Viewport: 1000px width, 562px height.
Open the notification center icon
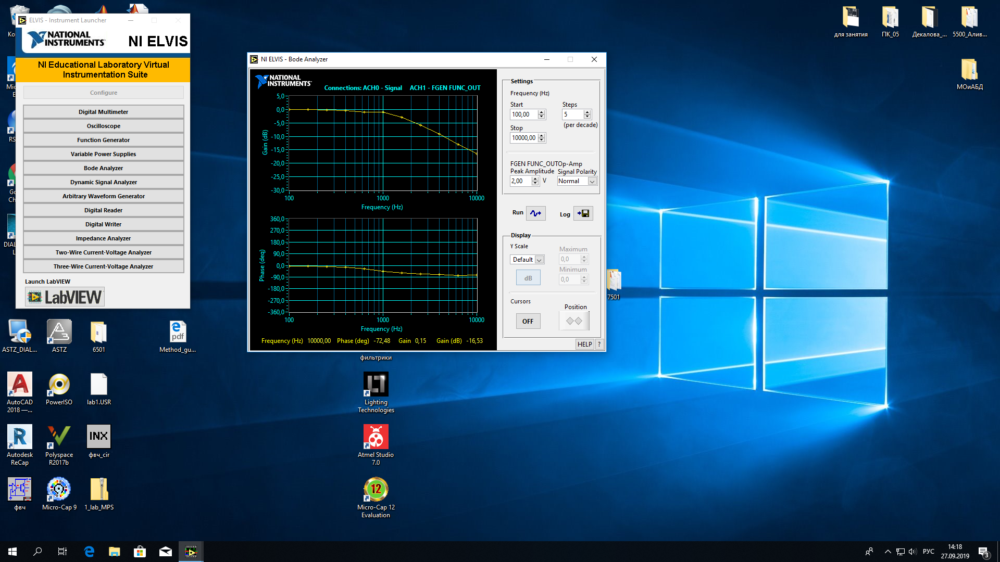[x=983, y=552]
